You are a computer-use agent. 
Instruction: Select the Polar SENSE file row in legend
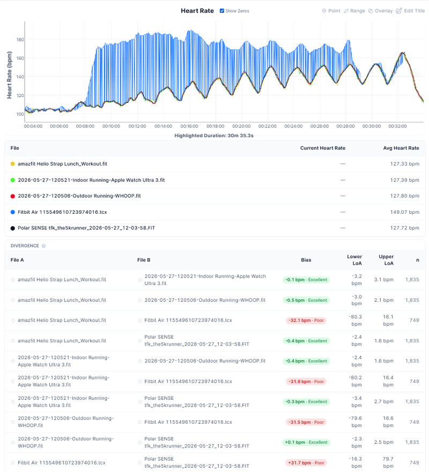coord(215,228)
